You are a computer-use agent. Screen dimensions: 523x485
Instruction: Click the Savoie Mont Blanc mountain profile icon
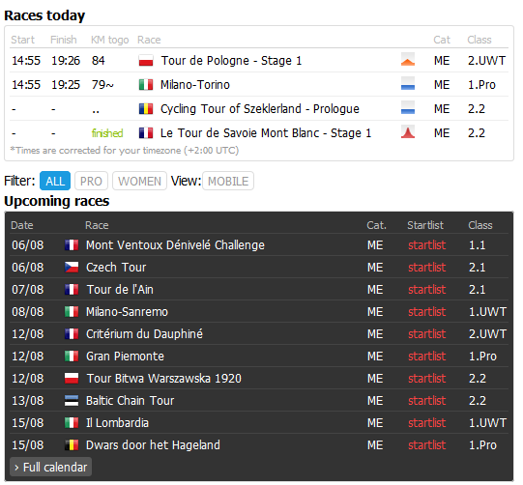click(408, 132)
